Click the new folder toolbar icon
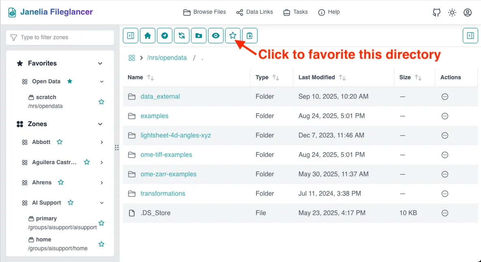This screenshot has width=481, height=262. (199, 36)
